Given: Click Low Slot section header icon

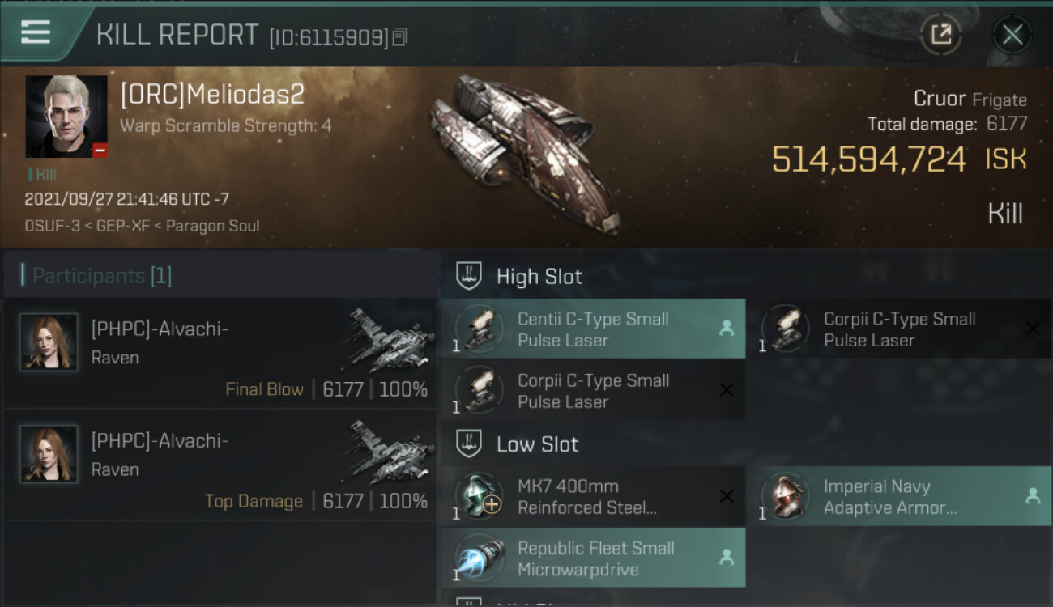Looking at the screenshot, I should tap(471, 444).
